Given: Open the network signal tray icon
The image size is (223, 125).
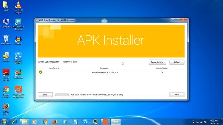Looking at the screenshot, I should pyautogui.click(x=201, y=122).
